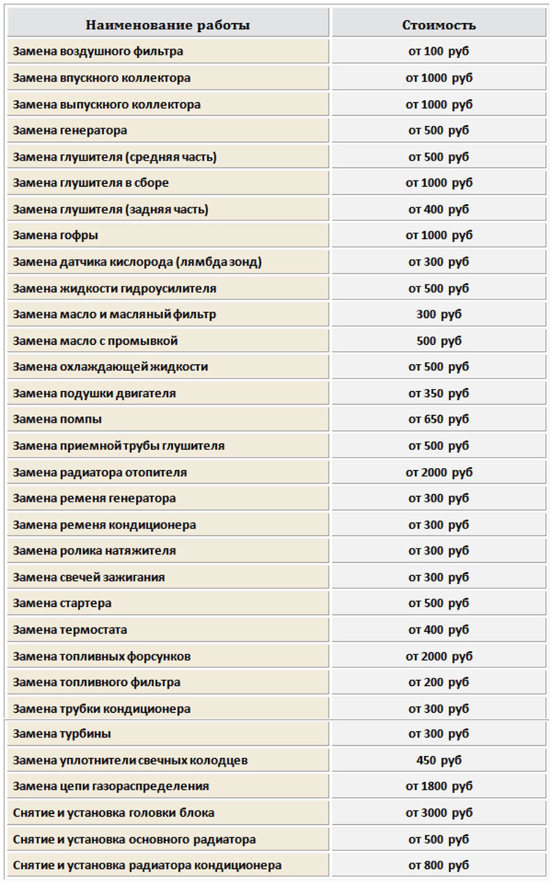Click price of 'Замена уплотнители свечных колодцев'
551x883 pixels.
pyautogui.click(x=438, y=760)
